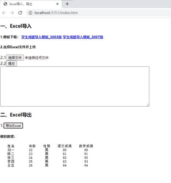Viewport: 171px width, 183px height.
Task: Close the Excel导入、导出 tab
Action: click(57, 4)
